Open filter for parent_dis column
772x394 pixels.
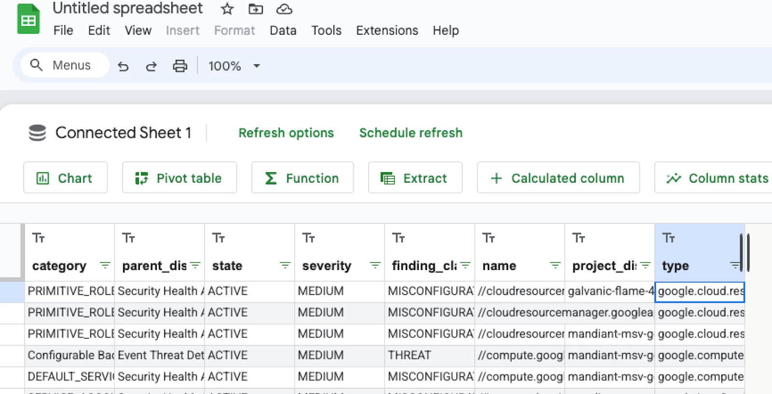195,265
